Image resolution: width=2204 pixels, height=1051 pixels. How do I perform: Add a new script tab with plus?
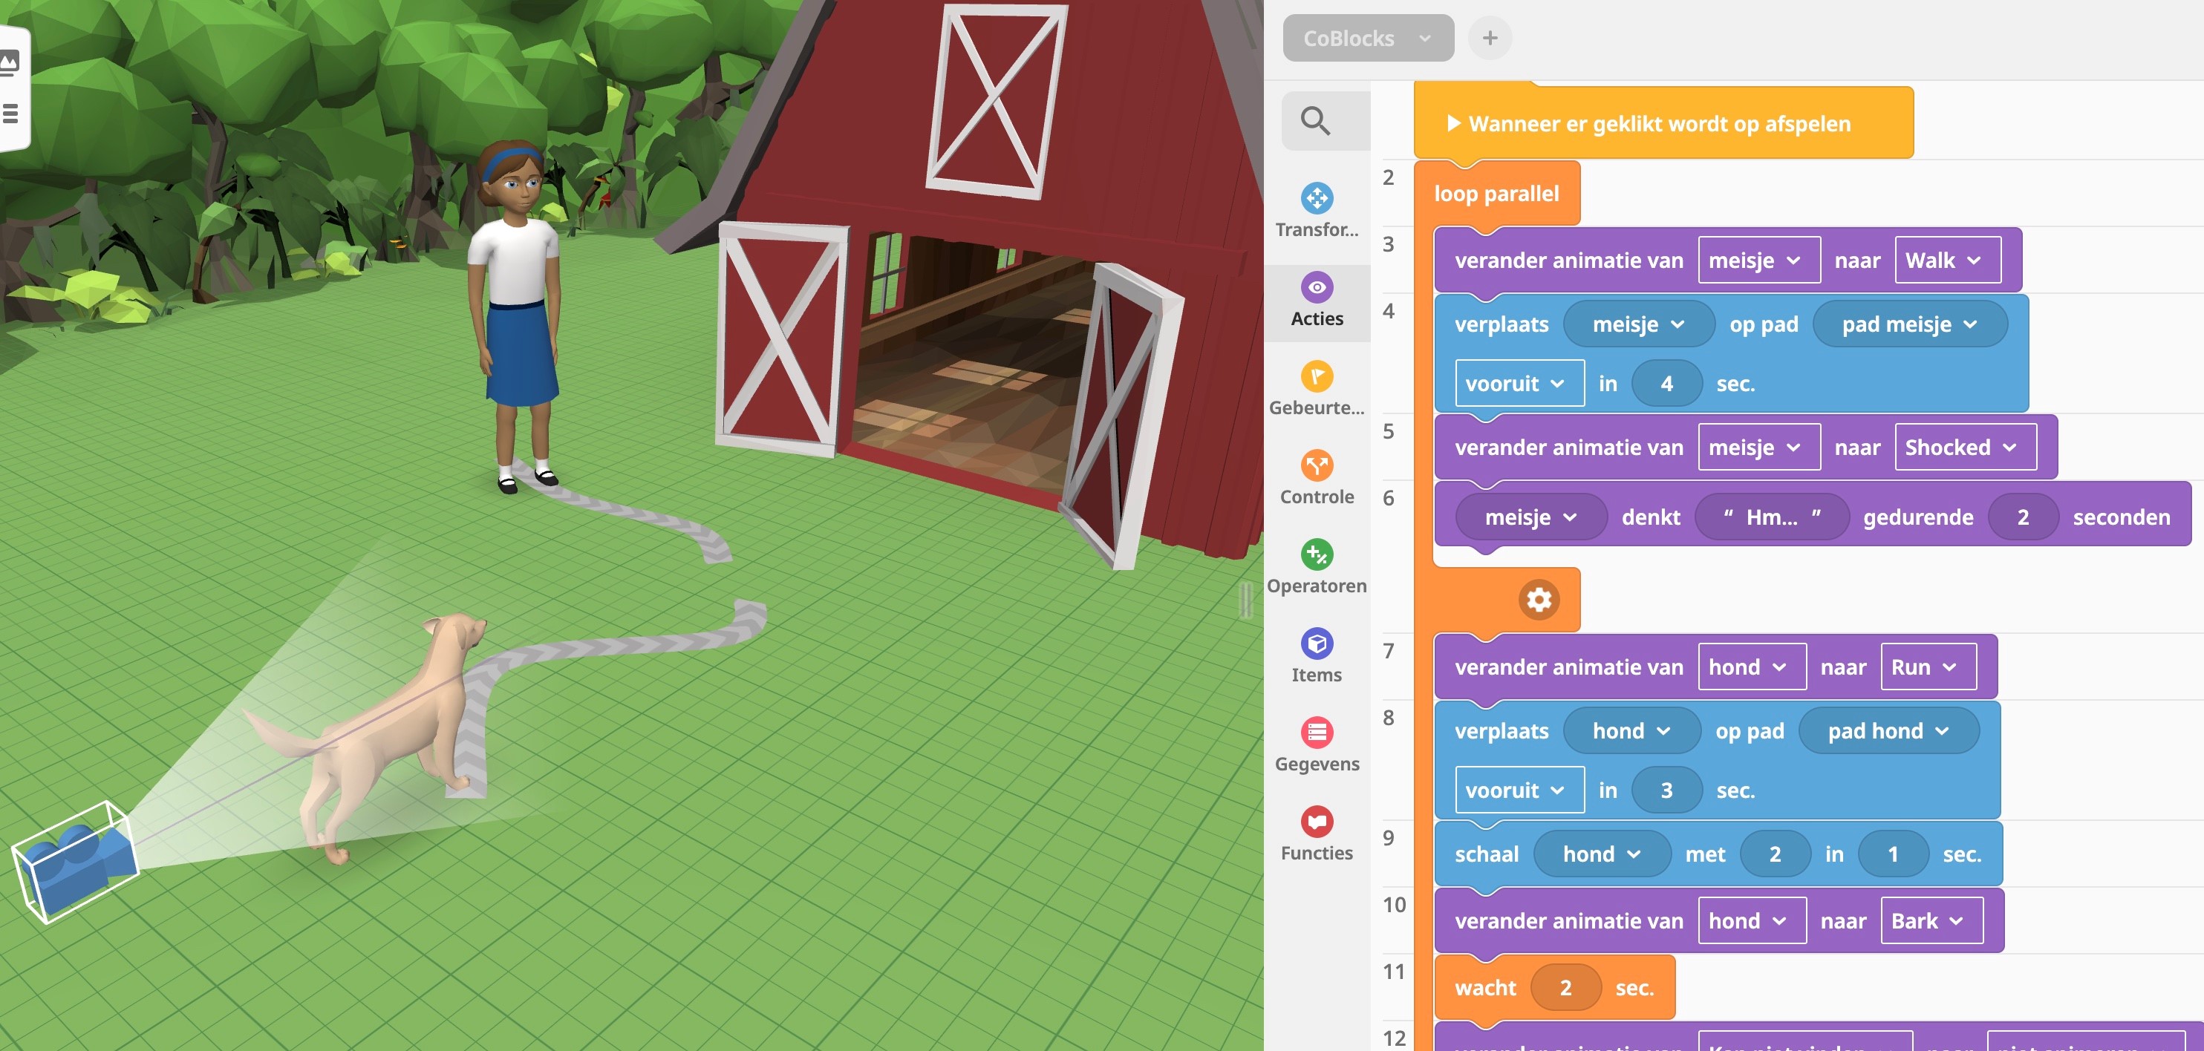tap(1489, 39)
